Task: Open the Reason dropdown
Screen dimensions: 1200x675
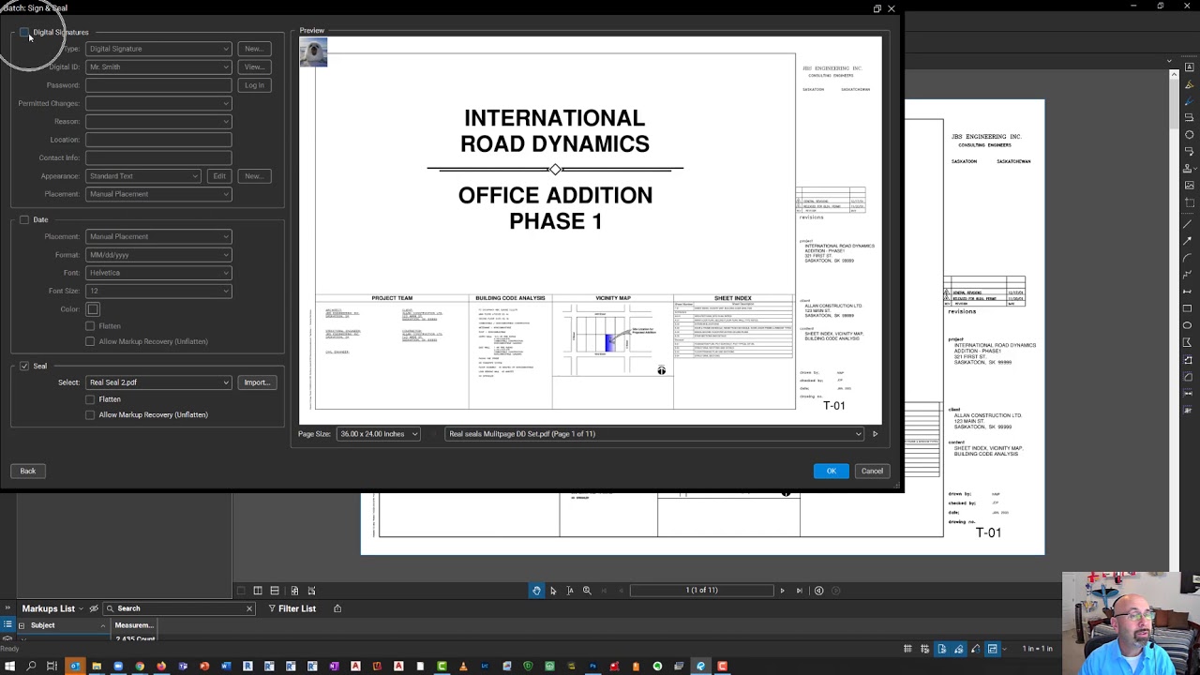Action: tap(158, 122)
